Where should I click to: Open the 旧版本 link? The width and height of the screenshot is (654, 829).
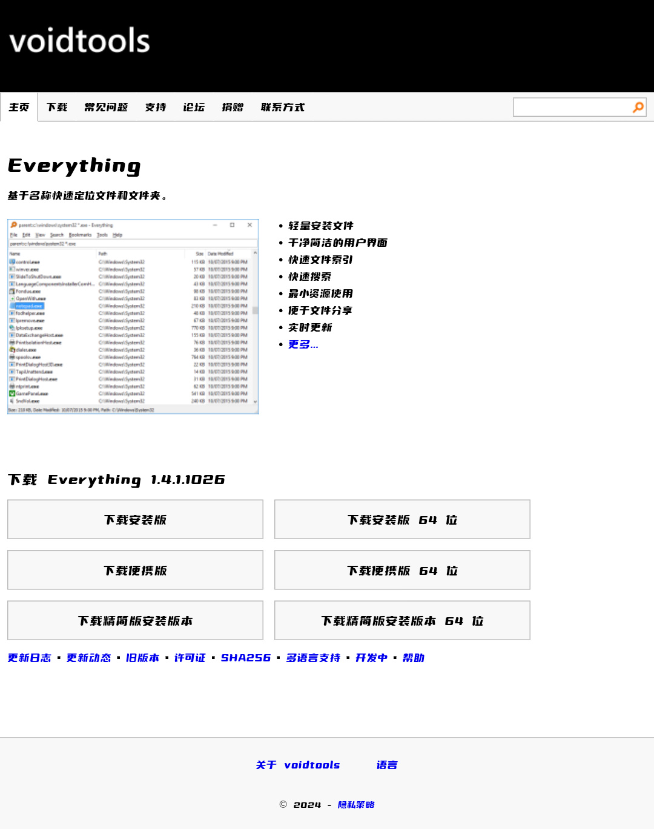(x=142, y=658)
